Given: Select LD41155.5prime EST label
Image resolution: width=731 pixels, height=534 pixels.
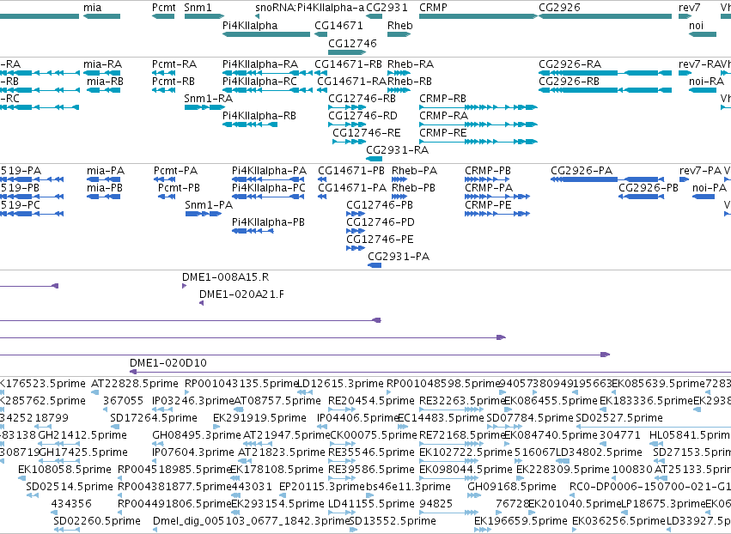Looking at the screenshot, I should click(x=371, y=504).
